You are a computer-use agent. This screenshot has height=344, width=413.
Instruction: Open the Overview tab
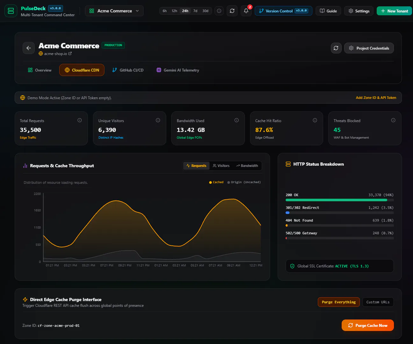click(x=40, y=70)
